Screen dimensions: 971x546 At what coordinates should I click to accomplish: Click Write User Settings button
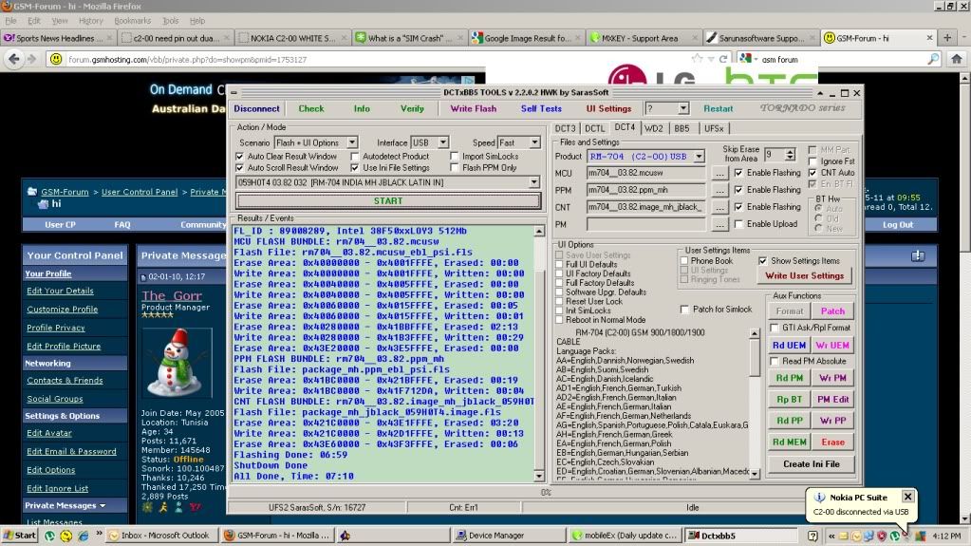804,275
